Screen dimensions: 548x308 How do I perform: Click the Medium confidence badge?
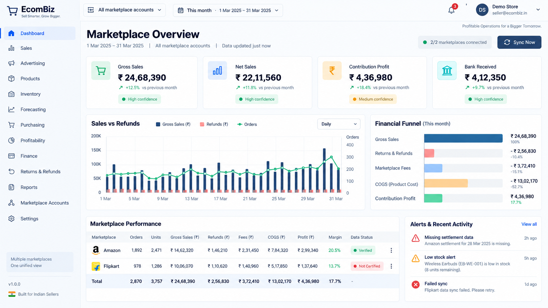373,99
